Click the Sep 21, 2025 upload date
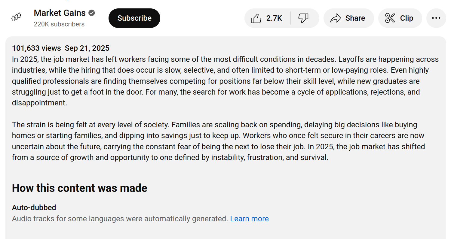The width and height of the screenshot is (451, 239). [87, 48]
